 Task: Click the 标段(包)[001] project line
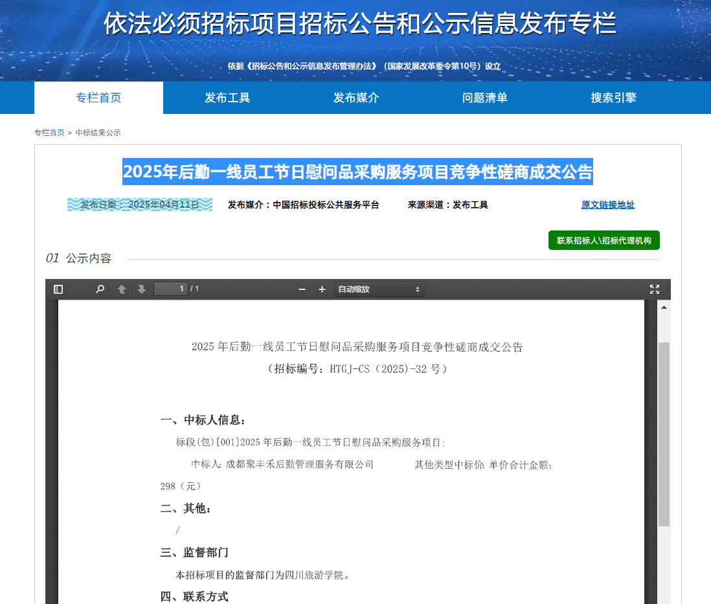[311, 443]
